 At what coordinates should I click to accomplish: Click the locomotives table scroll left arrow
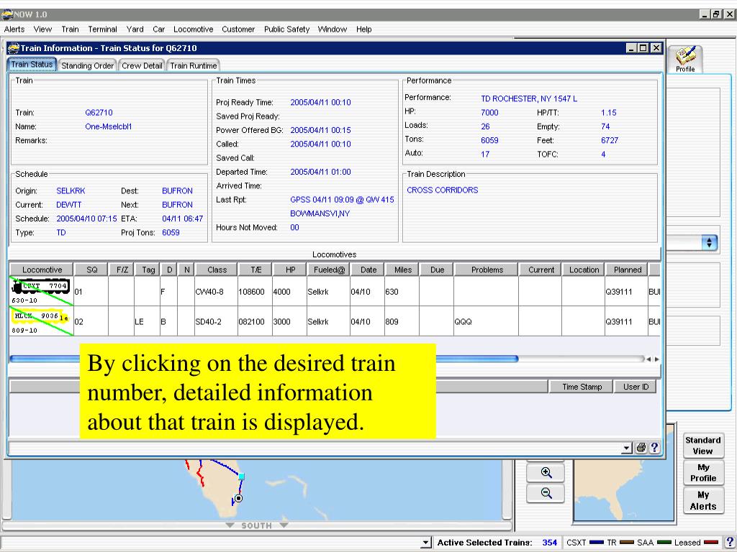click(648, 359)
